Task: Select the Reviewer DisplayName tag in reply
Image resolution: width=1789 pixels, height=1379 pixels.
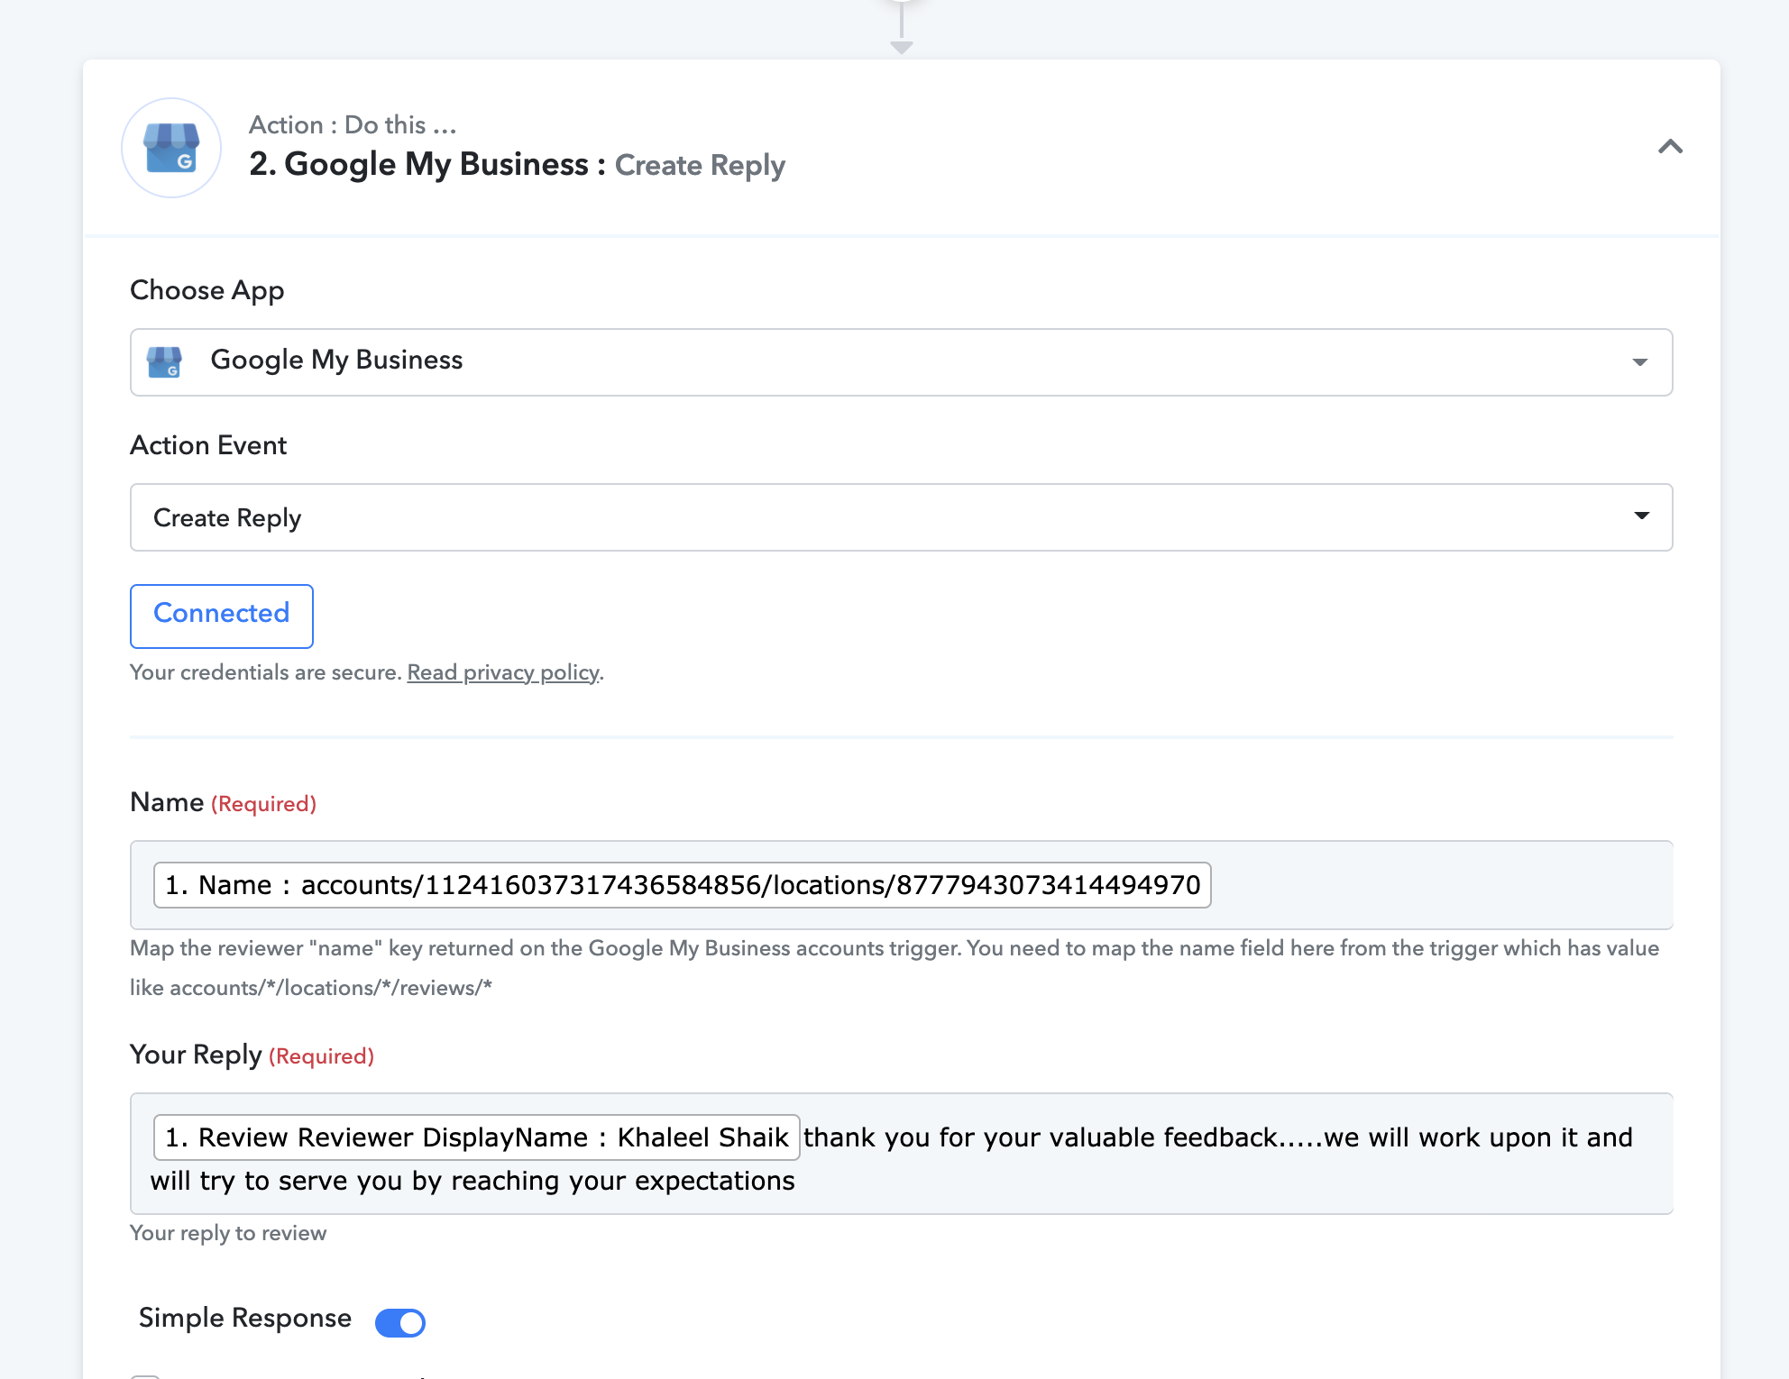Action: click(x=477, y=1137)
